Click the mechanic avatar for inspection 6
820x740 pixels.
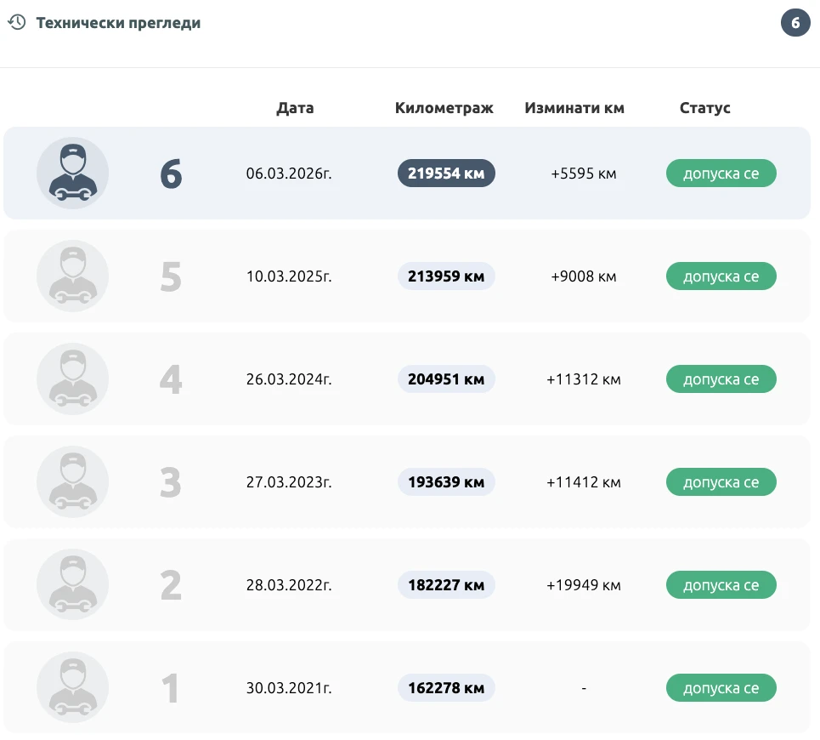(x=72, y=173)
